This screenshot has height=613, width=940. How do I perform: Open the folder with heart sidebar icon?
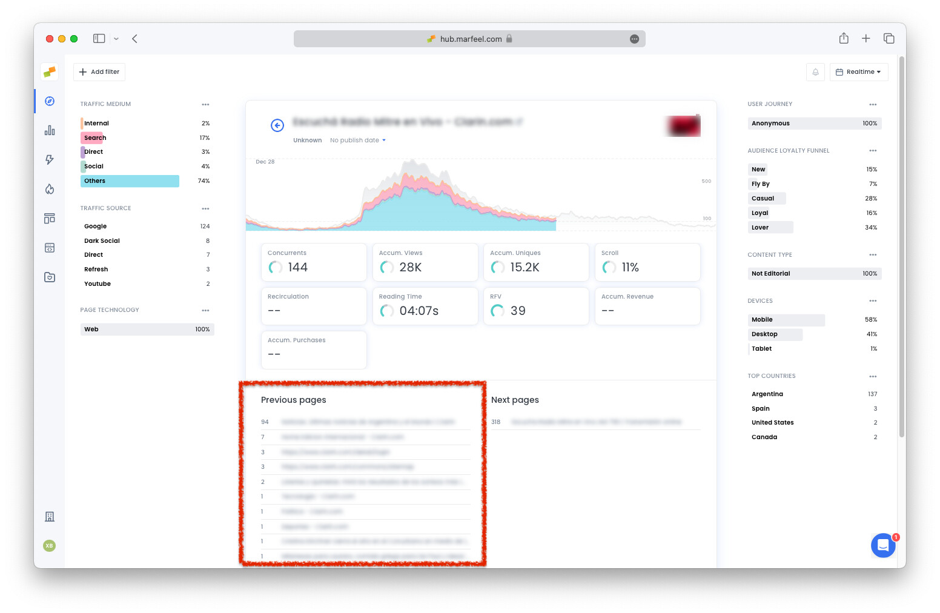click(x=49, y=277)
